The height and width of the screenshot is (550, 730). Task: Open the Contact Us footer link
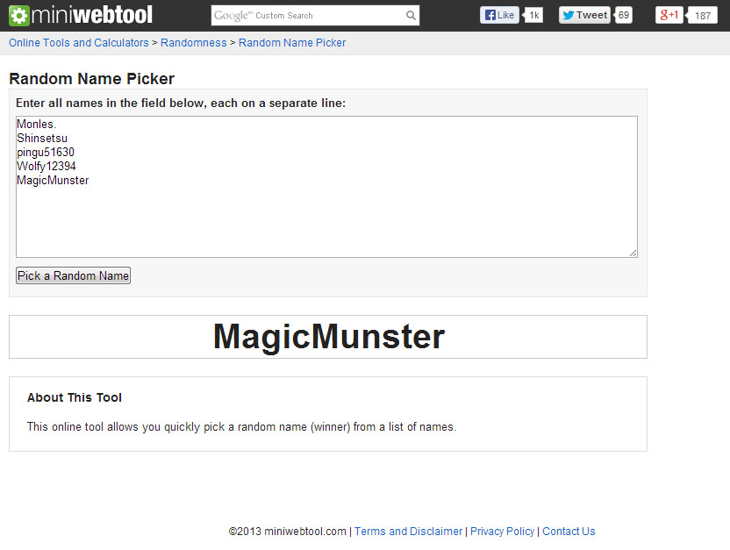pos(569,532)
